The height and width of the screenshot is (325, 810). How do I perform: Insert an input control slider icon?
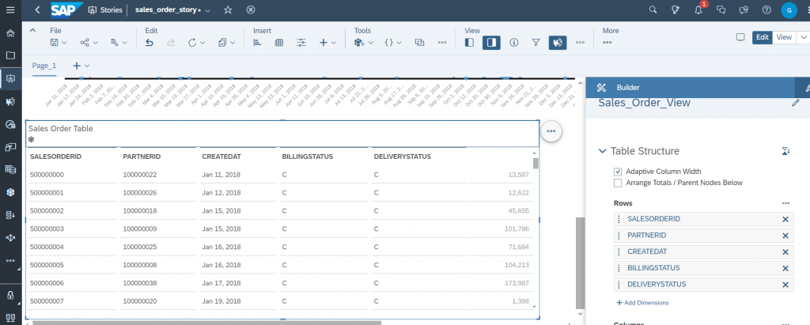coord(301,43)
